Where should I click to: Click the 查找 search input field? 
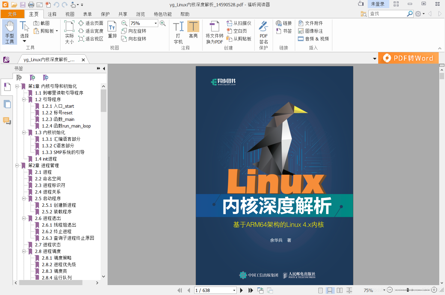[388, 14]
